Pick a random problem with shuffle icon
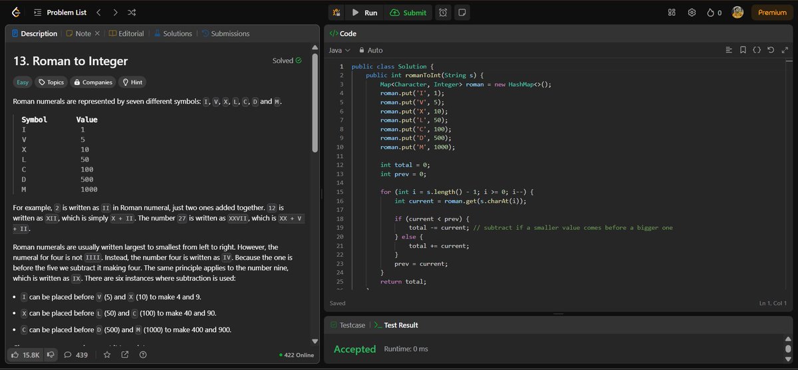 coord(132,13)
